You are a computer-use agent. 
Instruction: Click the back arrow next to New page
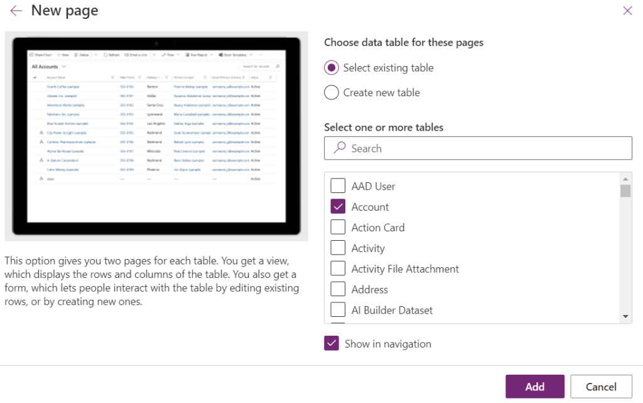(16, 11)
